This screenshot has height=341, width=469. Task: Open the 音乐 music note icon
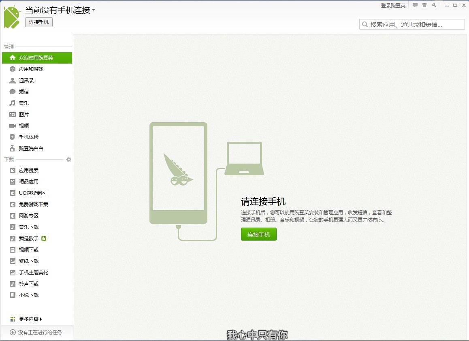(12, 103)
